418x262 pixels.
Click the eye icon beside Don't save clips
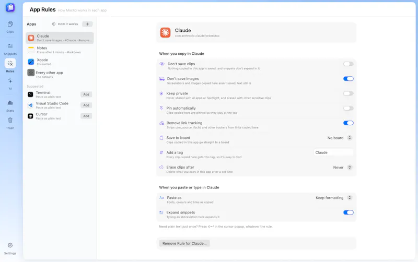[x=162, y=64]
